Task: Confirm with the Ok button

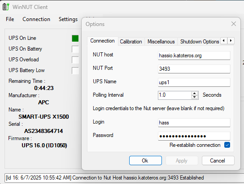Action: 145,161
